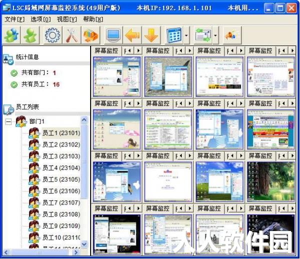Image resolution: width=300 pixels, height=259 pixels.
Task: Select 屏幕监控 tab of first row last pane
Action: pos(260,51)
